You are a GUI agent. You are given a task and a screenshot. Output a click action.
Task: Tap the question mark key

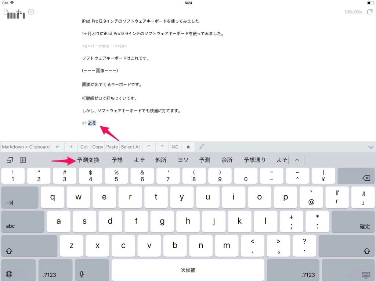point(304,246)
